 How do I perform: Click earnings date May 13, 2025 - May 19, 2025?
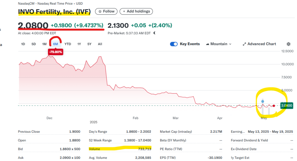[x=270, y=132]
